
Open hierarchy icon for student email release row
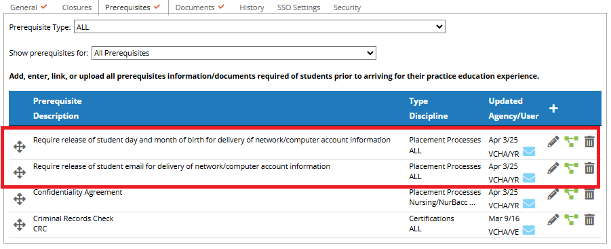(571, 168)
